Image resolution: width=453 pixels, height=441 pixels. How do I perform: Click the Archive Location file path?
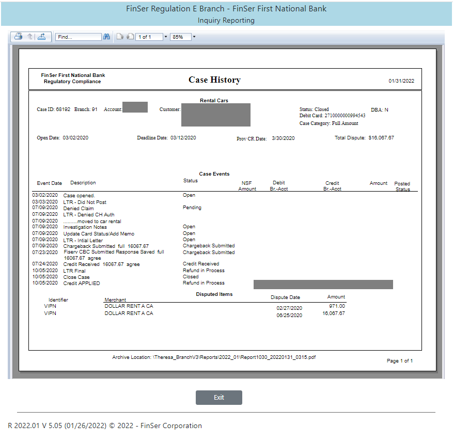[235, 357]
